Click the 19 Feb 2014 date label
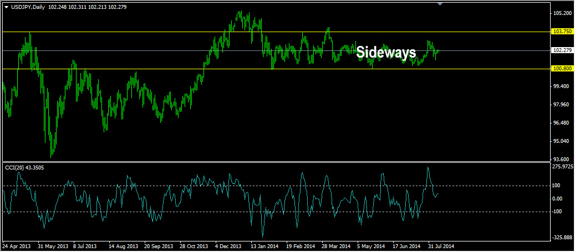 tap(301, 246)
